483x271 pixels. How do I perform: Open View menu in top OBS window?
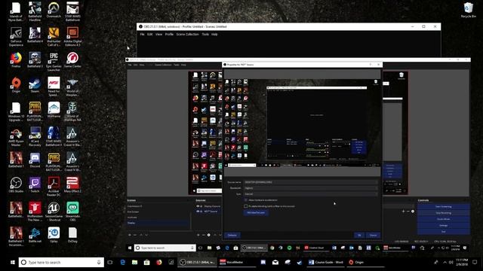coord(158,35)
